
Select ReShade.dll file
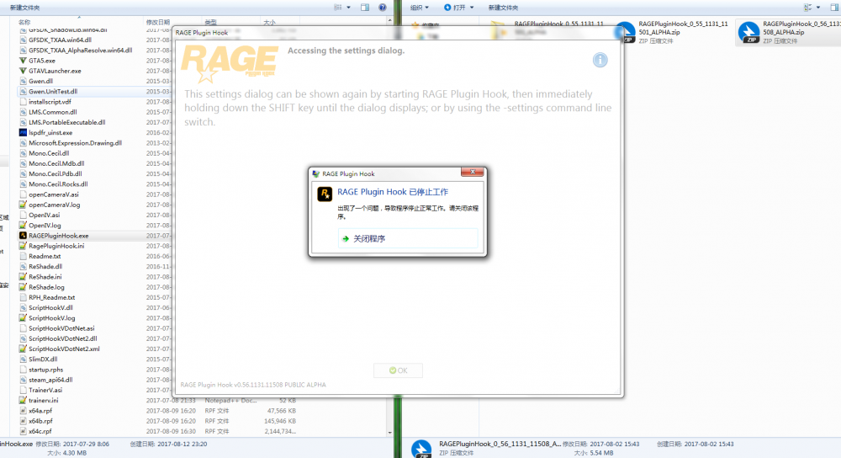tap(45, 266)
